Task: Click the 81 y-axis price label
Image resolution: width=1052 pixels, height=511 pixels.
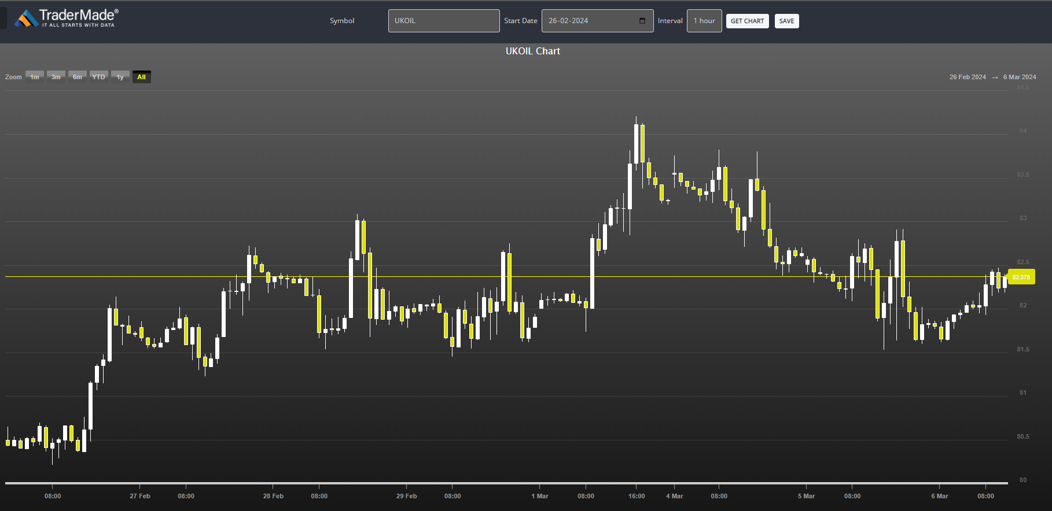Action: coord(1023,392)
